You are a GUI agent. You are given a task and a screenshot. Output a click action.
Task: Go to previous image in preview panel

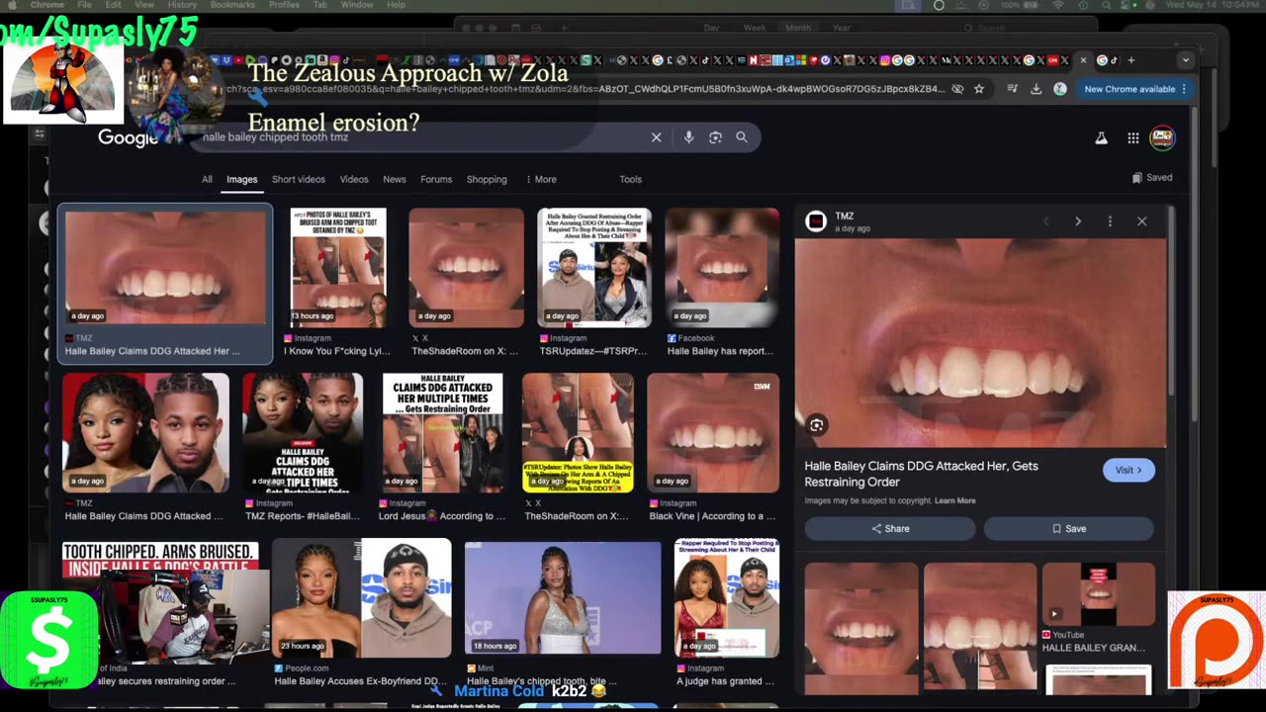1045,222
